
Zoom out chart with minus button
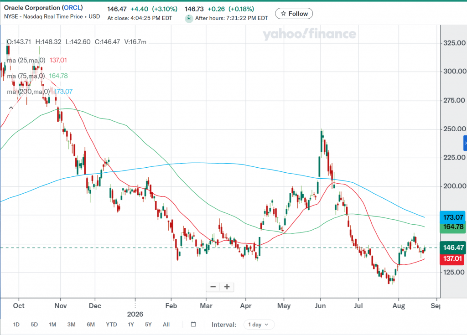pos(213,287)
